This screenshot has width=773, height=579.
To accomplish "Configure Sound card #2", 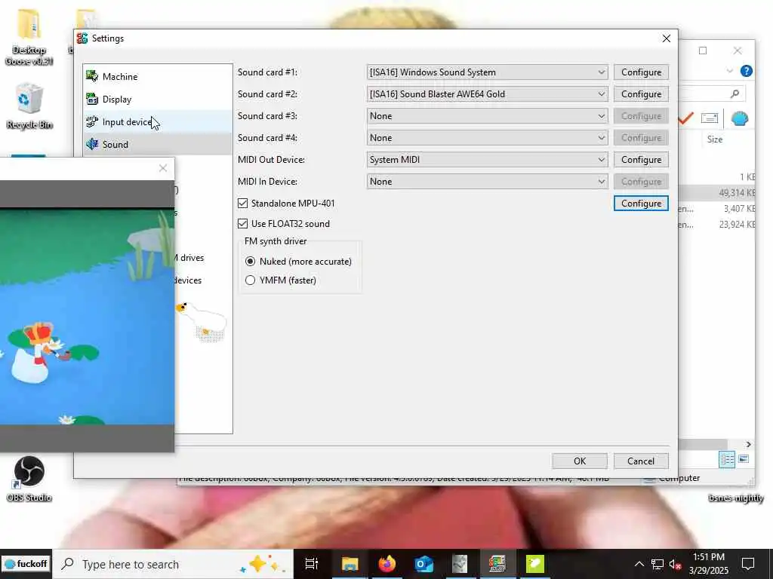I will click(x=641, y=94).
